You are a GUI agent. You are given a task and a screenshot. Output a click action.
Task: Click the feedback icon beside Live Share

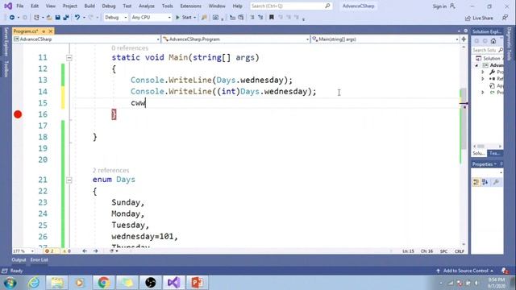[506, 18]
